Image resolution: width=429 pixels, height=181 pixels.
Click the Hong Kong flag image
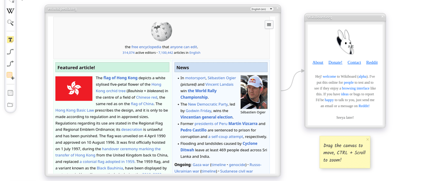click(x=74, y=88)
